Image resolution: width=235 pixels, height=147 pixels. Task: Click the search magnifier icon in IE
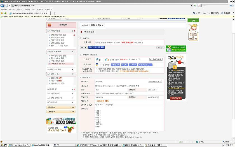click(x=231, y=6)
